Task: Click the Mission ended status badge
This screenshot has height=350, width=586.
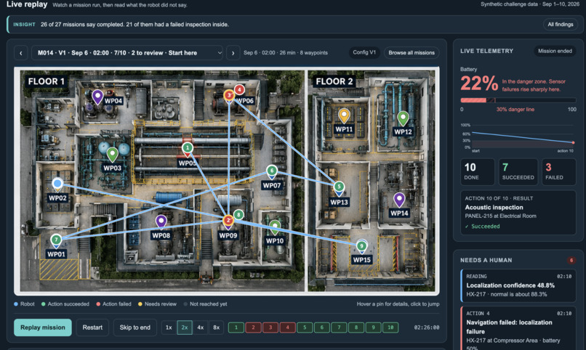Action: 555,51
